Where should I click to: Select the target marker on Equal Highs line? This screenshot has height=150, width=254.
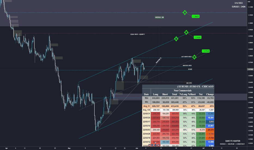(x=186, y=32)
